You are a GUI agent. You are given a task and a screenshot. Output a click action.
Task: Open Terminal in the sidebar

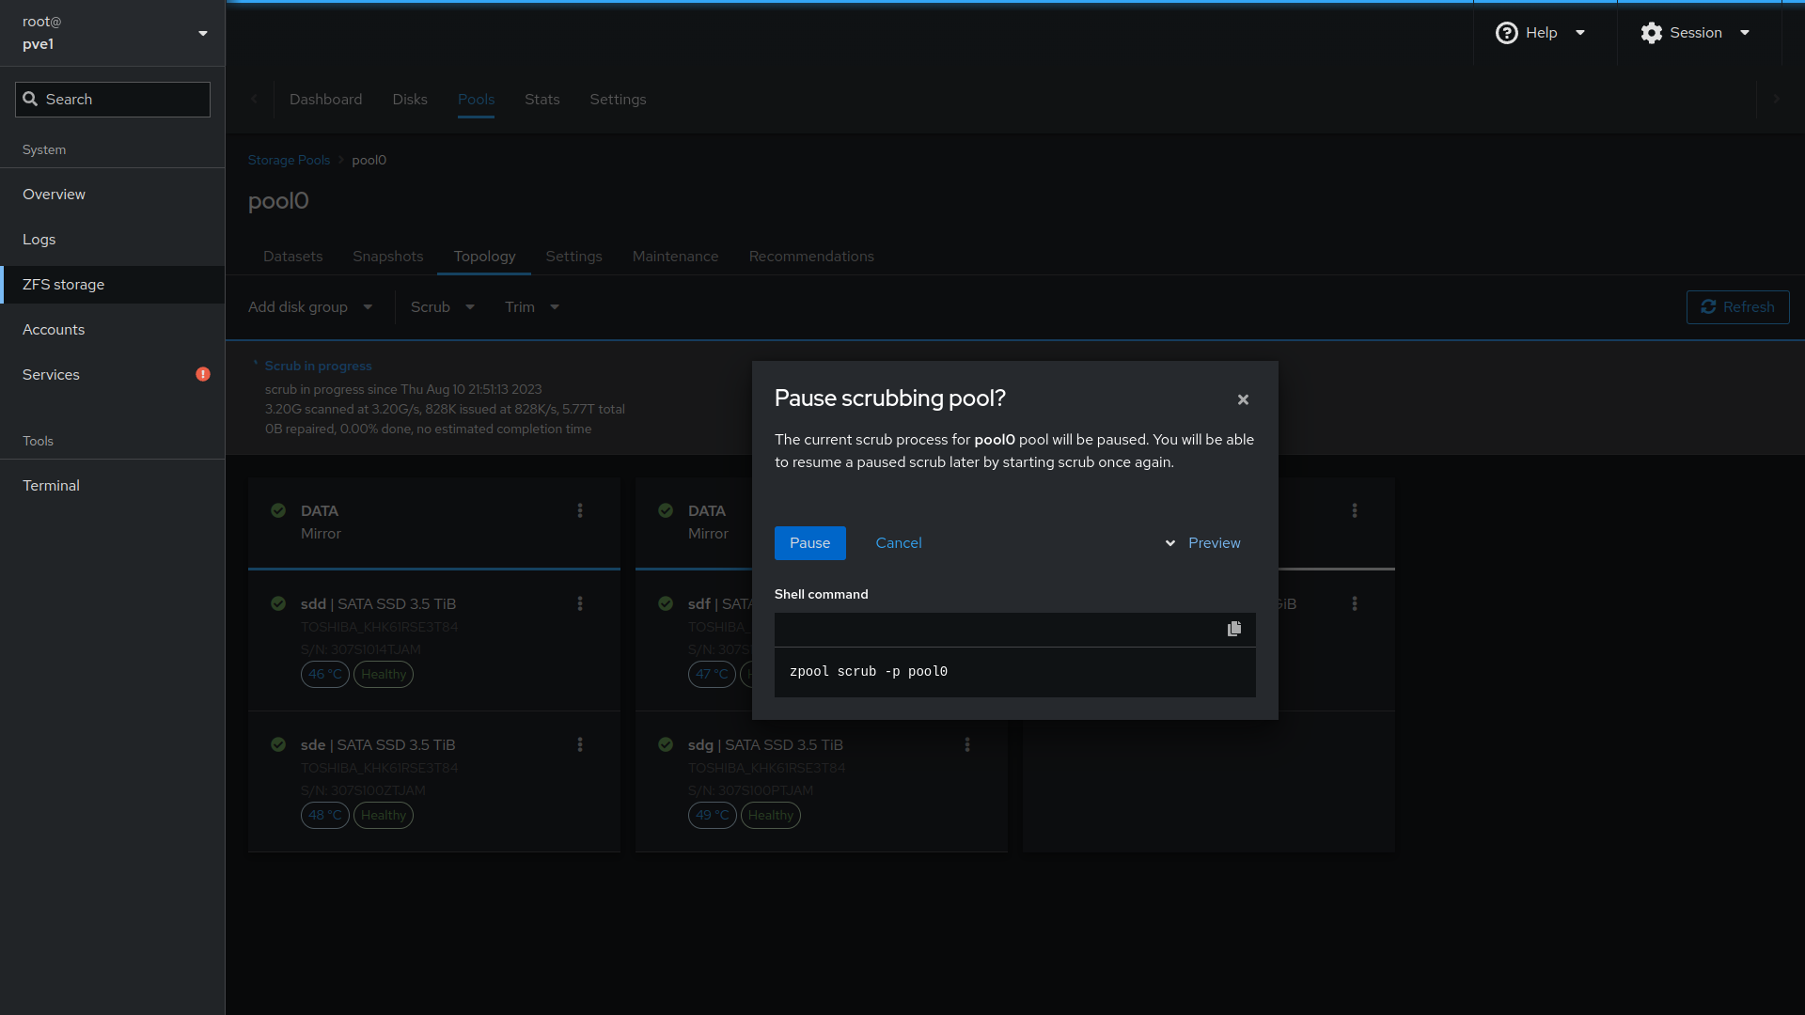click(113, 486)
